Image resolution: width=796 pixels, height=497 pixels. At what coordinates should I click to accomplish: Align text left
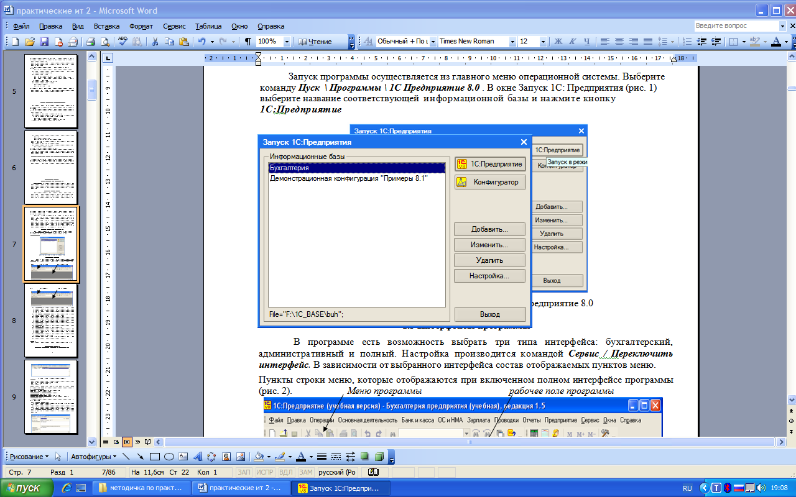coord(605,42)
